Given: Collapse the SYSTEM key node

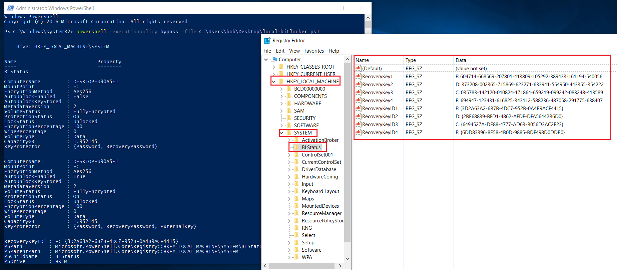Looking at the screenshot, I should [x=281, y=133].
